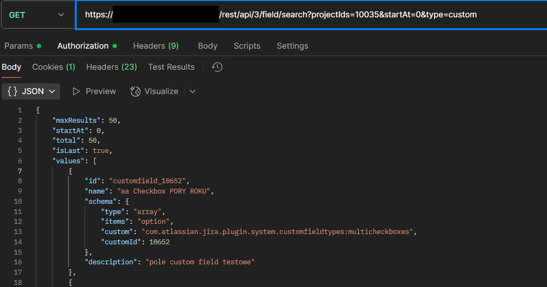This screenshot has height=287, width=547.
Task: Switch to the Params tab
Action: (x=18, y=46)
